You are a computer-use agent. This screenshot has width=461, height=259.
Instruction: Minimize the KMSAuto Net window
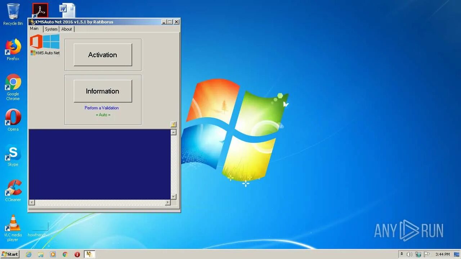[164, 22]
